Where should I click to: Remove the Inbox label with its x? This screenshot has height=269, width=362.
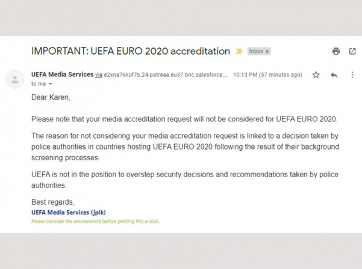pyautogui.click(x=267, y=51)
